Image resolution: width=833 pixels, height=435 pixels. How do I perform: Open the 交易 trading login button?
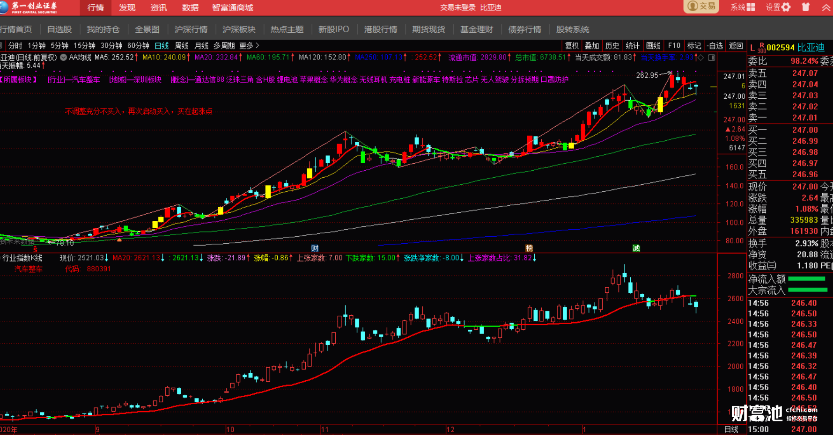pyautogui.click(x=701, y=7)
